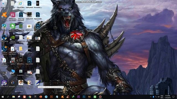The width and height of the screenshot is (177, 99).
Task: Open File Explorer from the taskbar
Action: tap(14, 97)
